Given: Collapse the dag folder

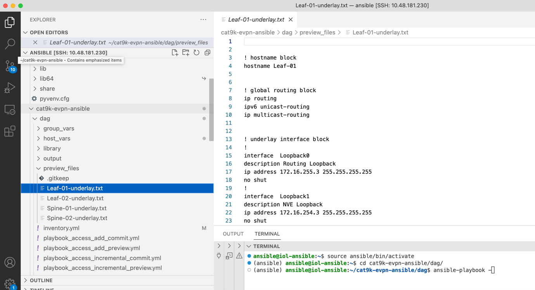Looking at the screenshot, I should coord(35,119).
